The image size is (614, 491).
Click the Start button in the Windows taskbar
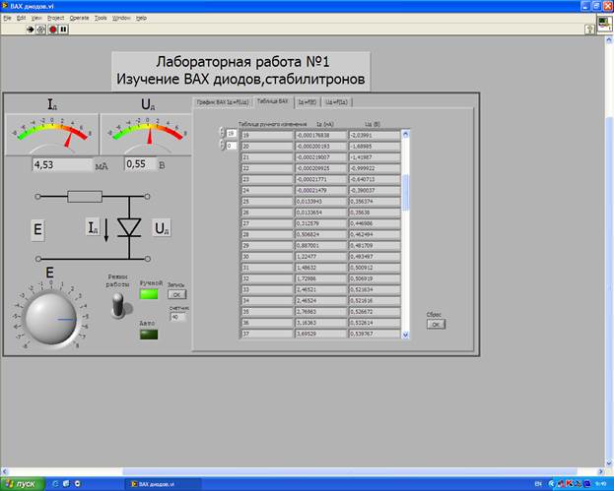[22, 484]
